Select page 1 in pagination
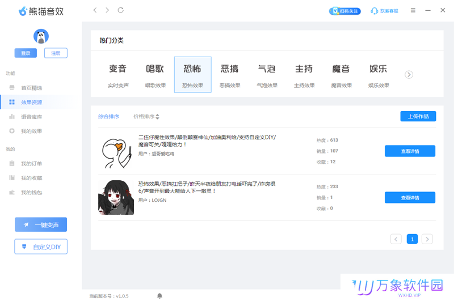 coord(412,239)
